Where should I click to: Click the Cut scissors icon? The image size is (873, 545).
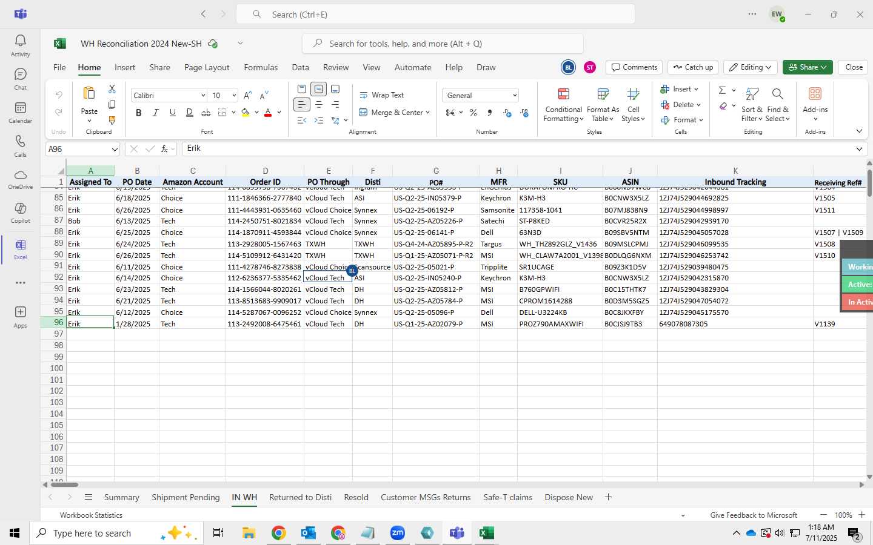[112, 89]
